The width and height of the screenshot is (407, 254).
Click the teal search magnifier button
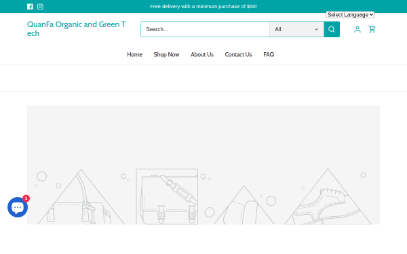tap(332, 29)
